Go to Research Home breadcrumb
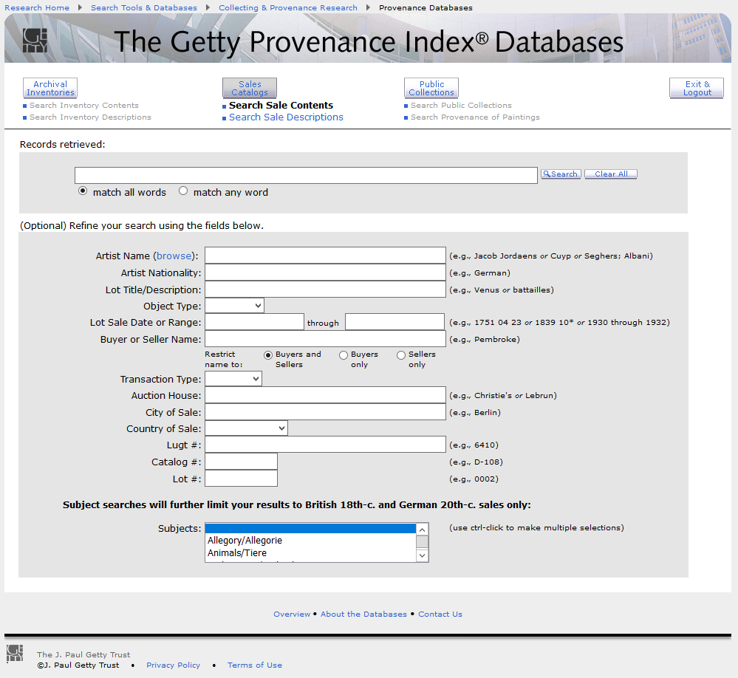 (37, 8)
